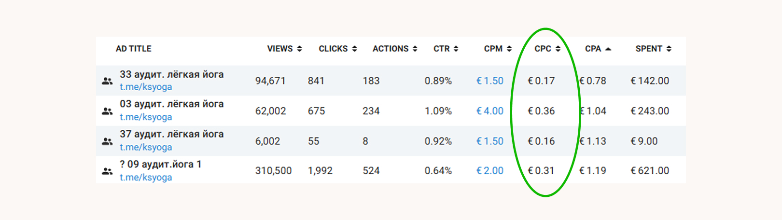Click audience icon beside '37 аудит. лёгкая йога'
This screenshot has width=782, height=220.
click(x=107, y=141)
